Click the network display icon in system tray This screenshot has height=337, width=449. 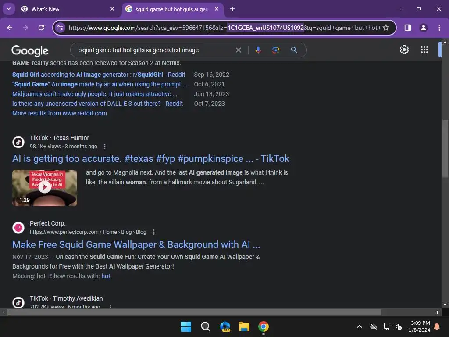pyautogui.click(x=387, y=326)
